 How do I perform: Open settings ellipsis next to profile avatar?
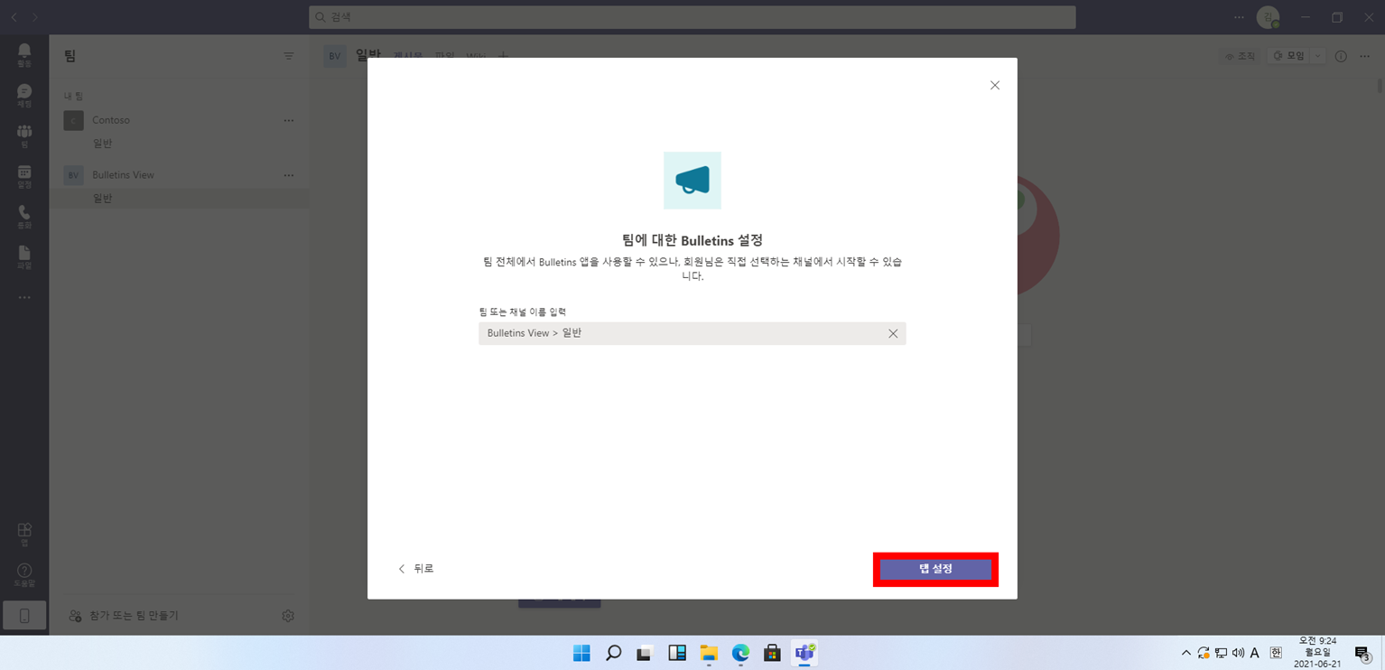[1239, 17]
